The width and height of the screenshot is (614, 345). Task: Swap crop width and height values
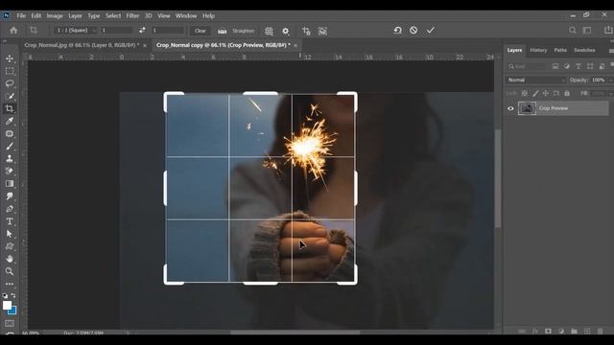coord(142,31)
